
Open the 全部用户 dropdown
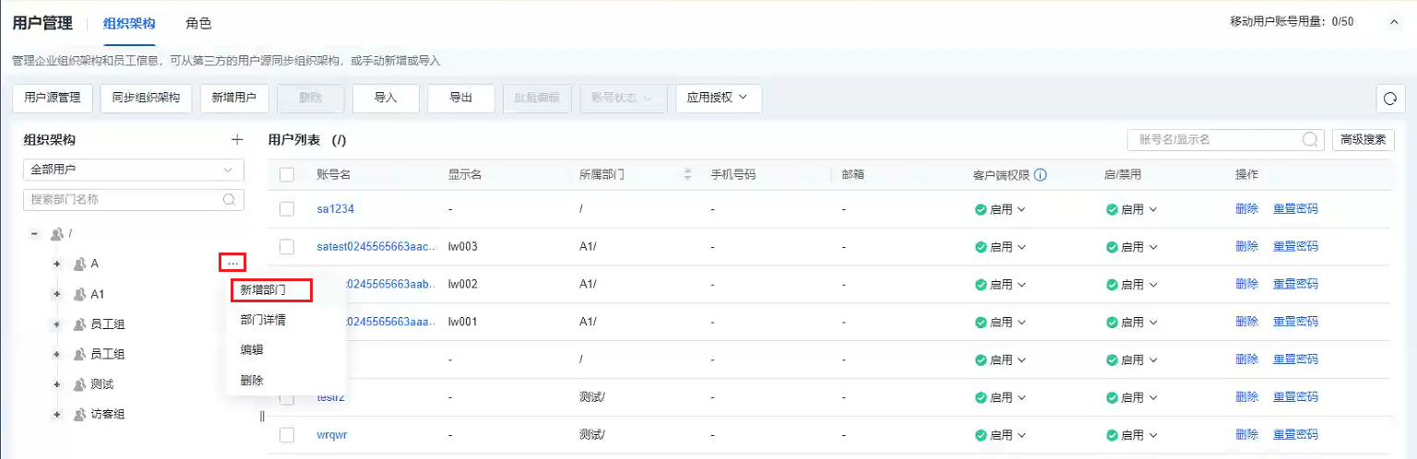[x=134, y=171]
